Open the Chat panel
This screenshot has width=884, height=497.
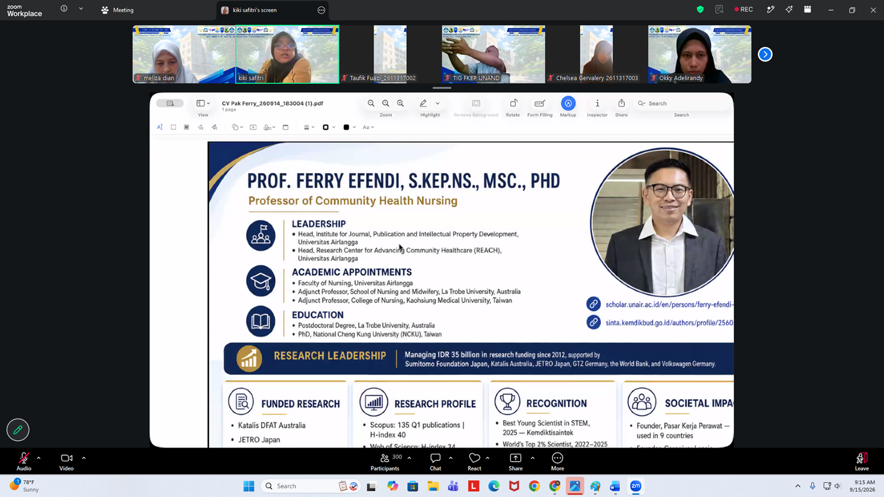[x=435, y=461]
